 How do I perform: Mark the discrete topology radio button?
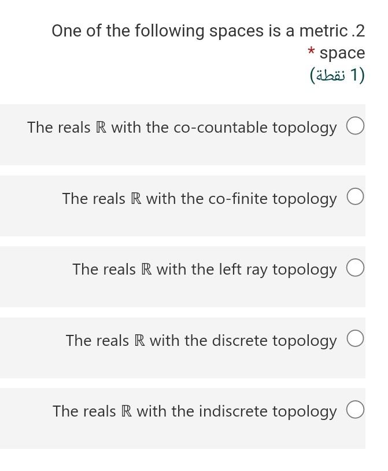click(x=355, y=338)
